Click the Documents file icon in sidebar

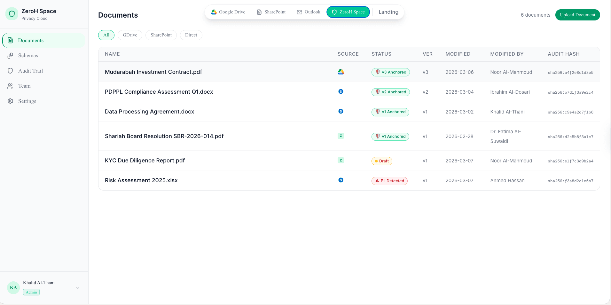click(x=11, y=40)
